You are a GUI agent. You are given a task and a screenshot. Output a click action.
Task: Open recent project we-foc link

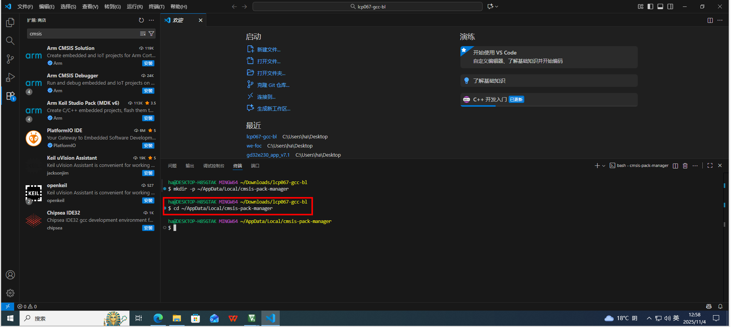254,146
